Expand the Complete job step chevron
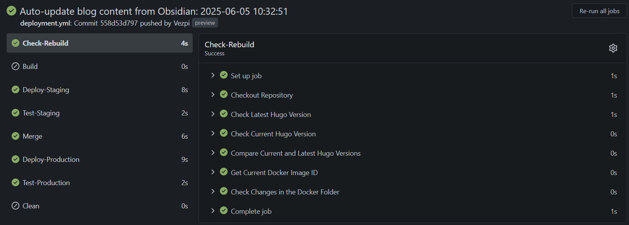The image size is (629, 225). click(213, 211)
